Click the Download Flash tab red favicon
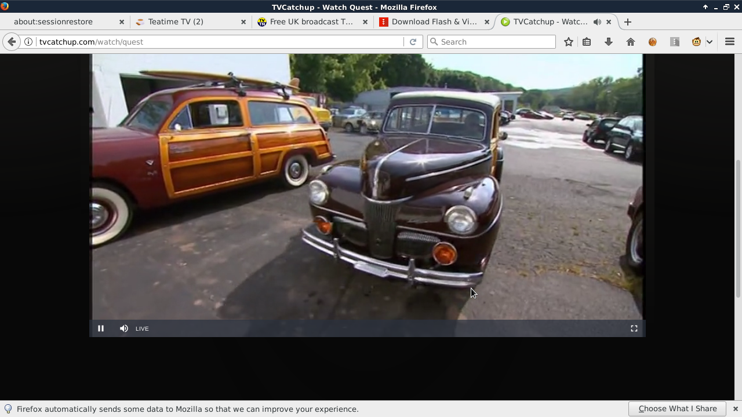 [383, 21]
